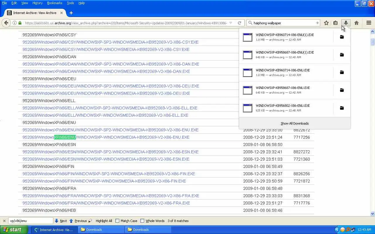The image size is (375, 234).
Task: Show bookmarks list icon in toolbar
Action: [335, 23]
